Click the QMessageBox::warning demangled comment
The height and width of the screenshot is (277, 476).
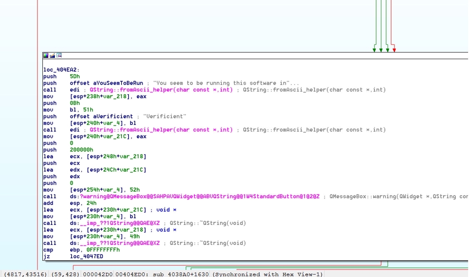point(399,197)
